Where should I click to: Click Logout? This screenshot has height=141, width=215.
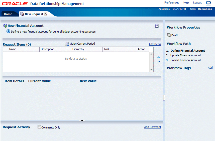click(197, 3)
